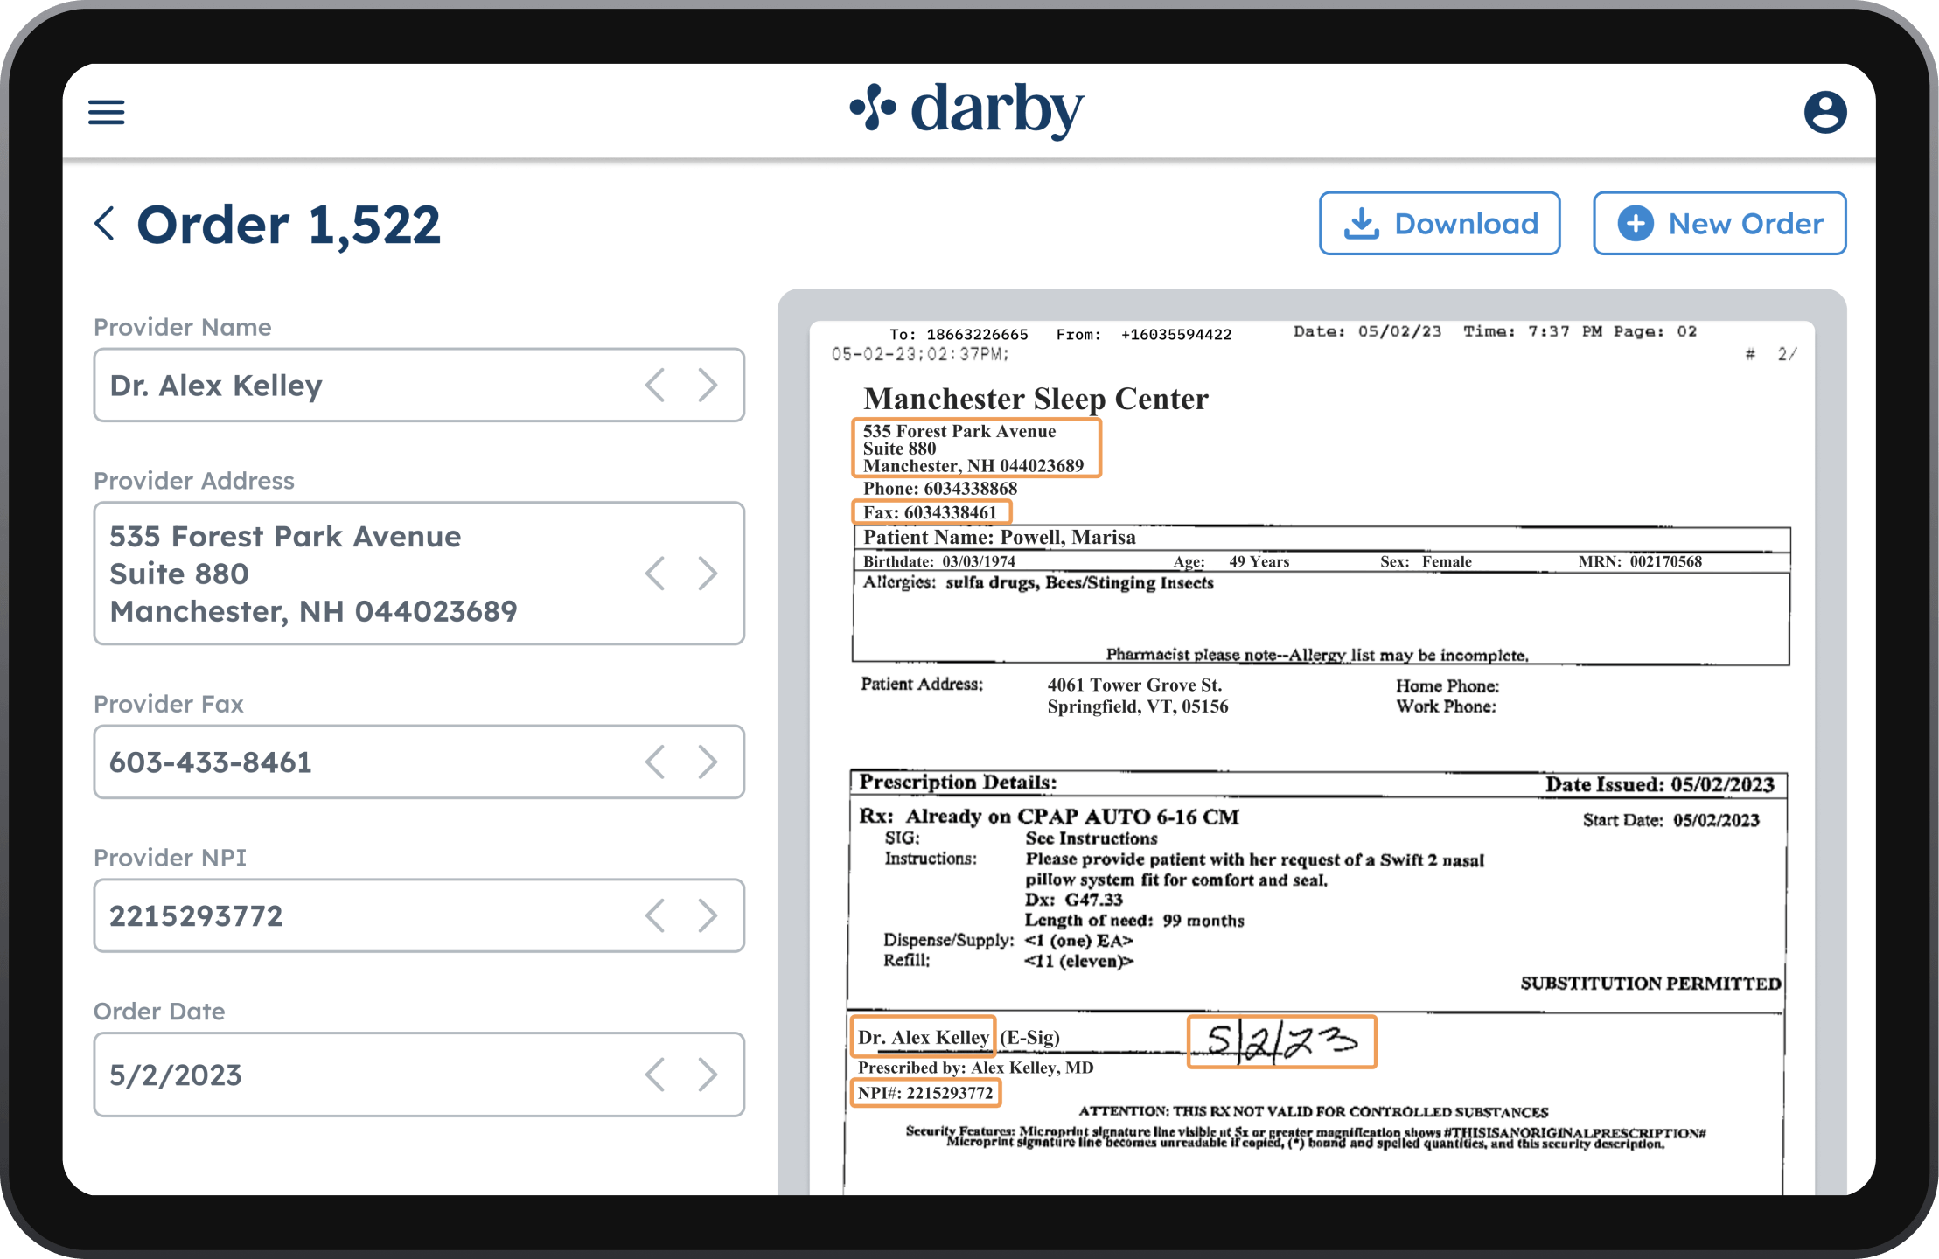Click the left chevron on Provider NPI field

(x=655, y=915)
